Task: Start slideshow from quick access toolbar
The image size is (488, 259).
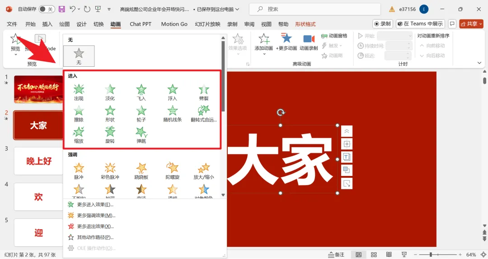Action: [x=98, y=9]
